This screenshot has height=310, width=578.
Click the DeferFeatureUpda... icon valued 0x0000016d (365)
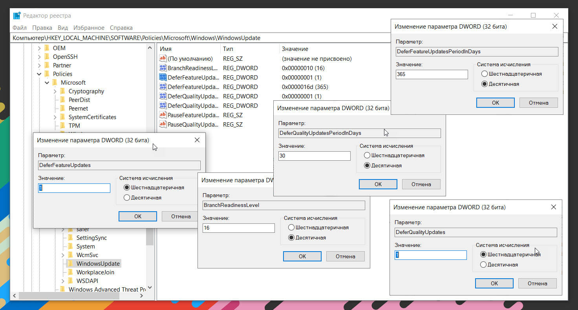coord(163,87)
